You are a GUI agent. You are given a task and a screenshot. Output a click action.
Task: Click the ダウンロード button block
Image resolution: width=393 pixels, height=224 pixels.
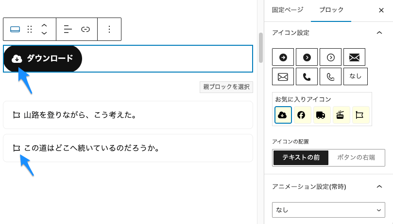pyautogui.click(x=43, y=58)
